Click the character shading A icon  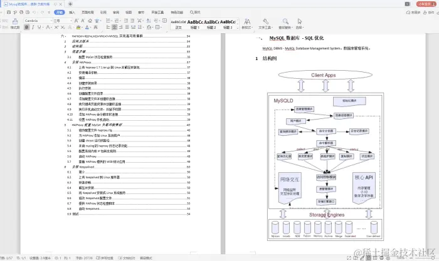(x=95, y=27)
